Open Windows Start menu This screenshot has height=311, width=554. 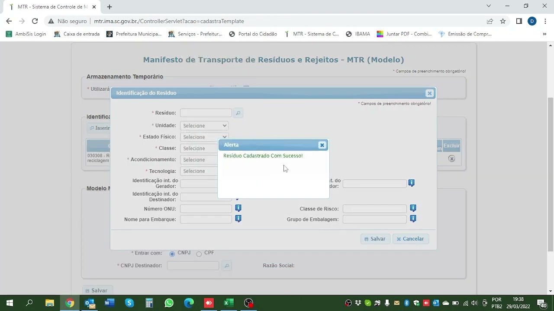(x=9, y=303)
